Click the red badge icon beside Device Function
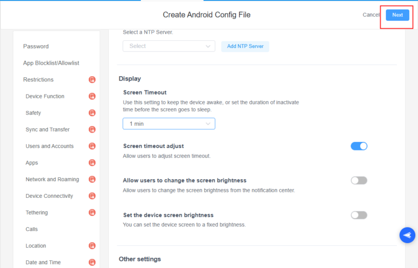This screenshot has width=418, height=268. tap(92, 96)
